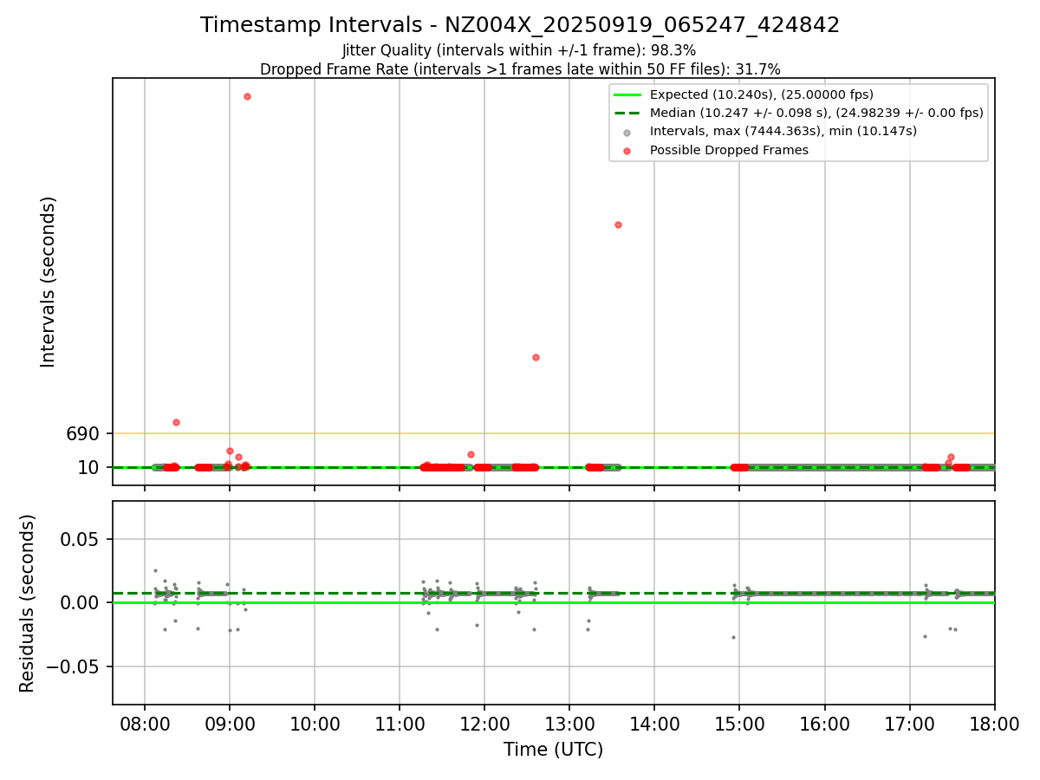This screenshot has width=1040, height=780.
Task: Click the raised red point near 17:30
Action: click(951, 457)
